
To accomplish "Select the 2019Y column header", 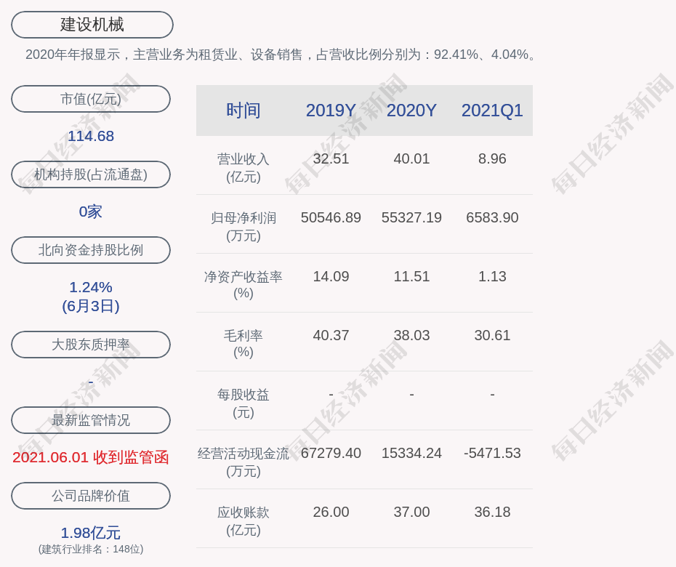I will (331, 110).
